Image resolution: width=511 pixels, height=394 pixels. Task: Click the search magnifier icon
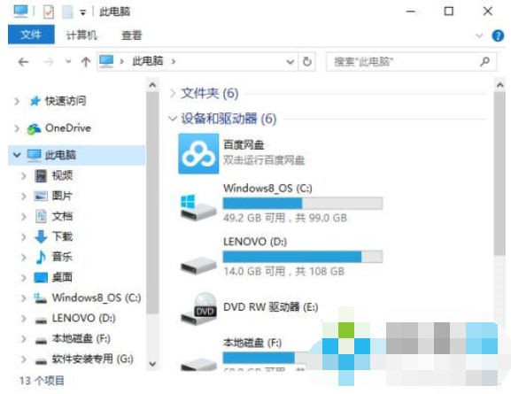point(484,61)
